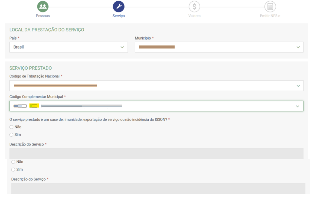Switch to the Valores step label
Screen dimensions: 314x198
pyautogui.click(x=194, y=16)
